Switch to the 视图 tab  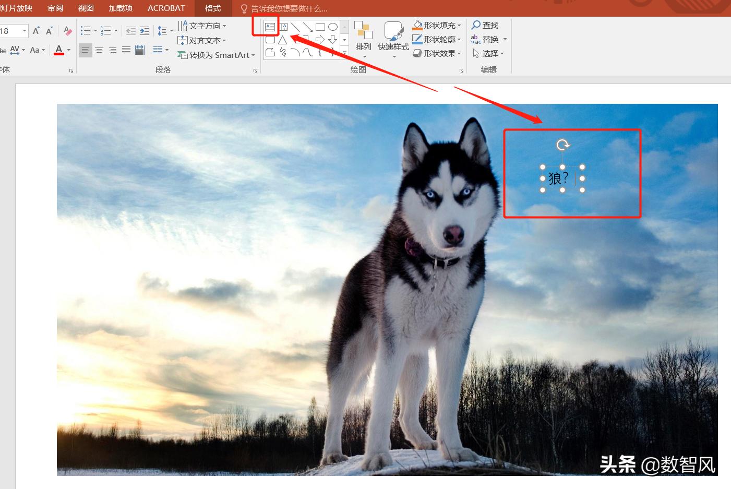[x=86, y=8]
